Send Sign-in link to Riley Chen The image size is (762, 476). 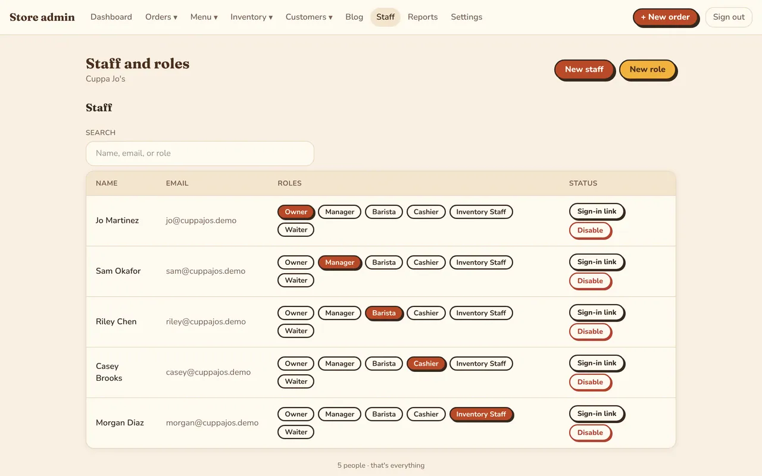click(x=597, y=312)
